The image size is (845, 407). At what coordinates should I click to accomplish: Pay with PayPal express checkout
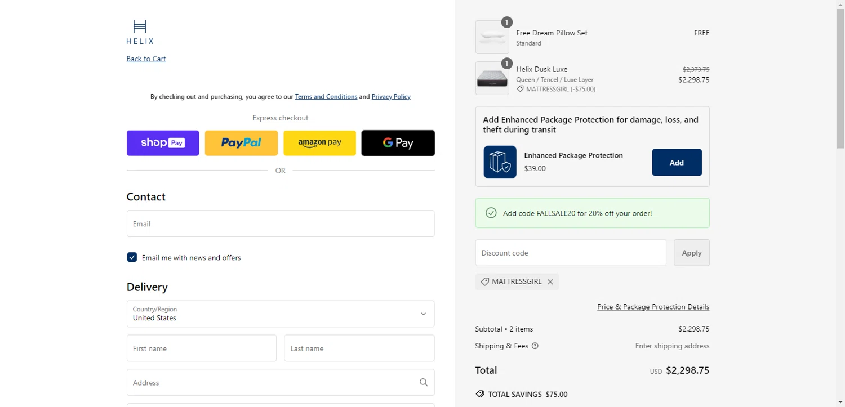coord(241,143)
